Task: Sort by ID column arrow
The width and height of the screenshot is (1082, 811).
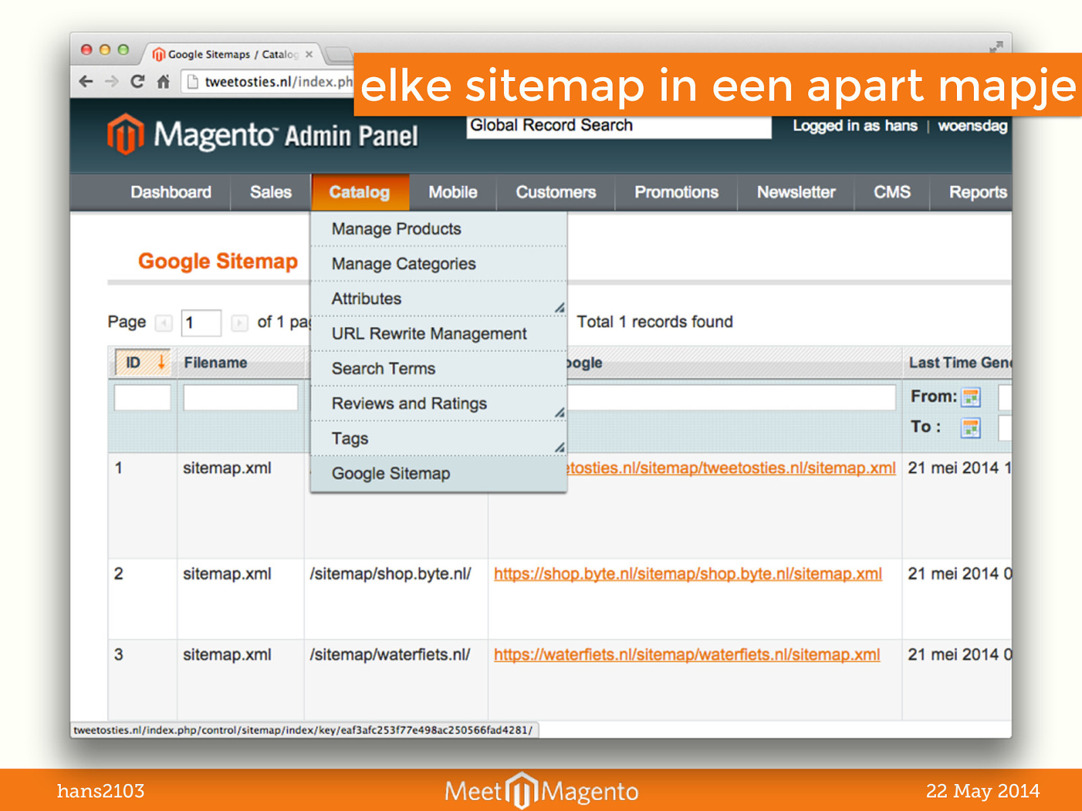Action: (x=162, y=362)
